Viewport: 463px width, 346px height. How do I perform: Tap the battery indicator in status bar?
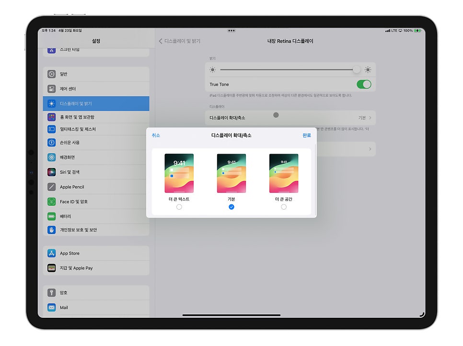click(417, 30)
